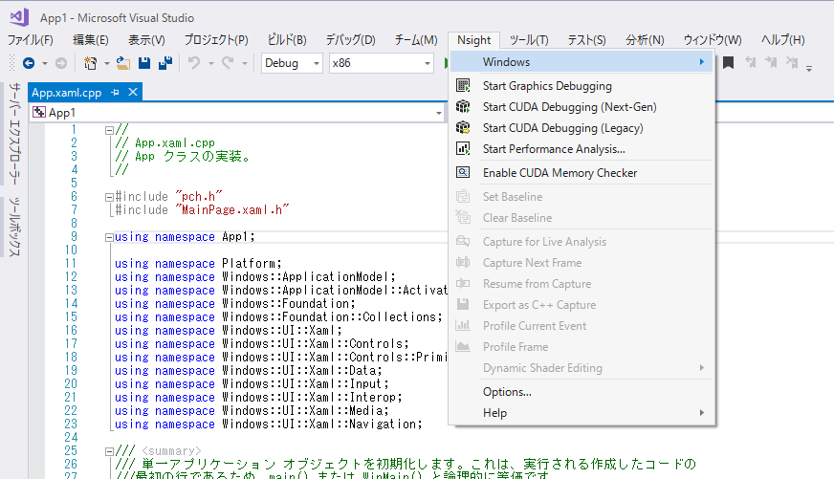This screenshot has width=834, height=479.
Task: Click the previous bookmark icon
Action: (751, 63)
